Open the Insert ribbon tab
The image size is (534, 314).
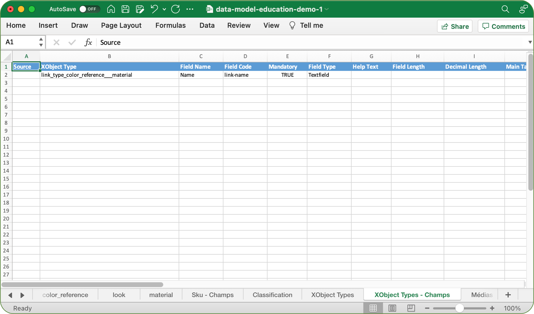tap(48, 25)
